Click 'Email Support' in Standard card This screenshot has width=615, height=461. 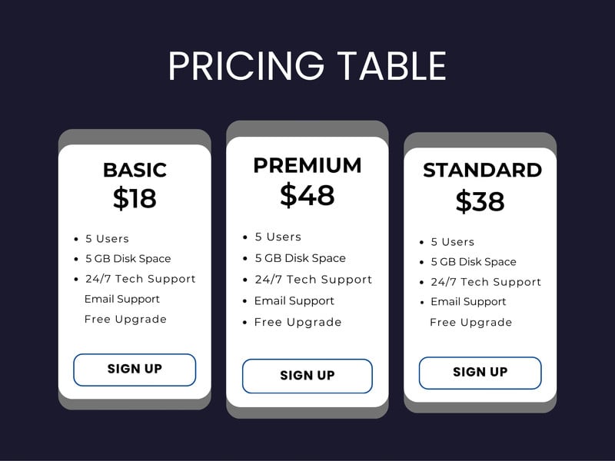(468, 302)
